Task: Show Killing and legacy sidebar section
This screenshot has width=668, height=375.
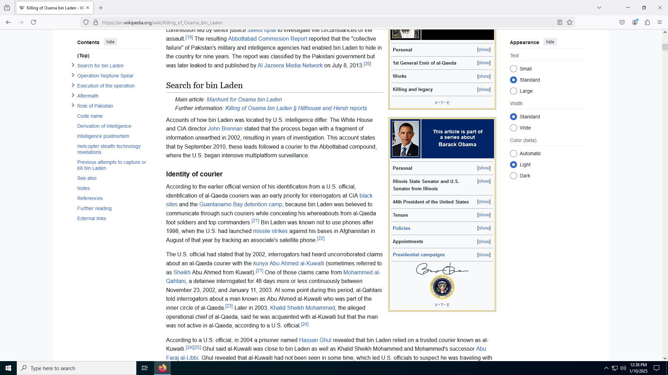Action: (x=484, y=90)
